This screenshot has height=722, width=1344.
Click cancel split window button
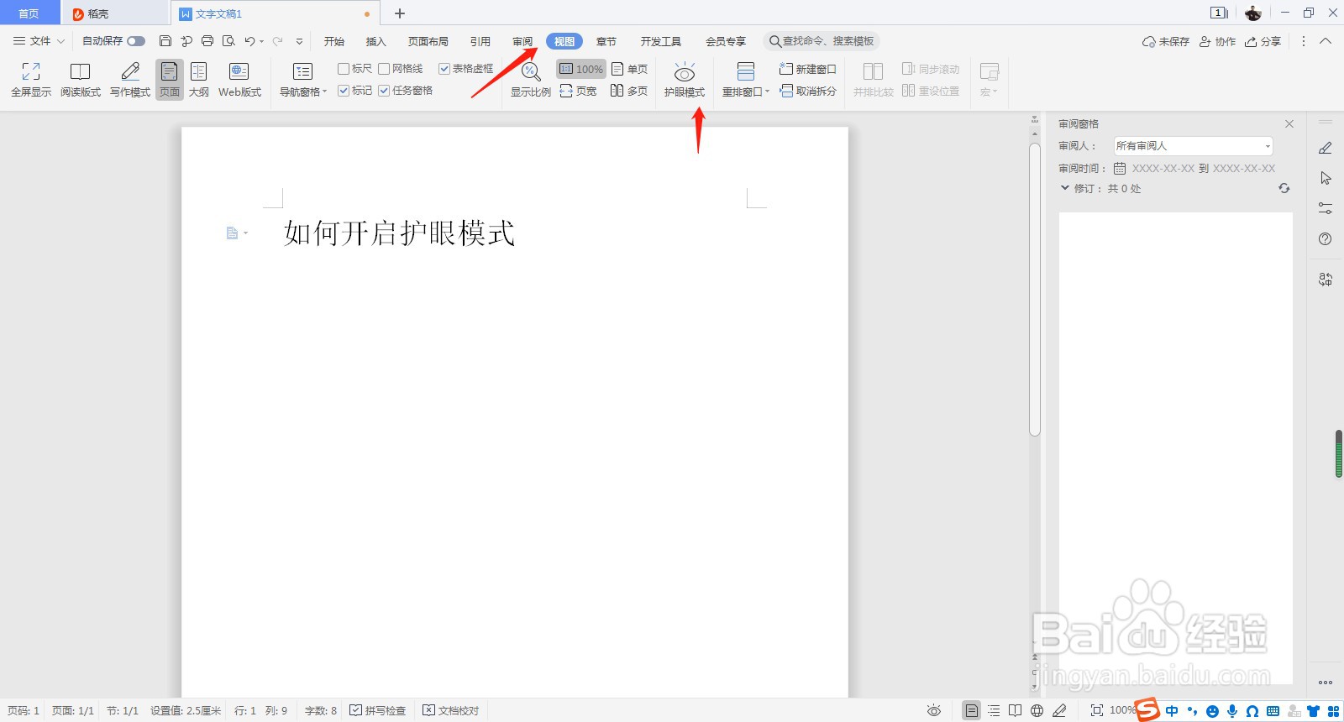[x=808, y=91]
